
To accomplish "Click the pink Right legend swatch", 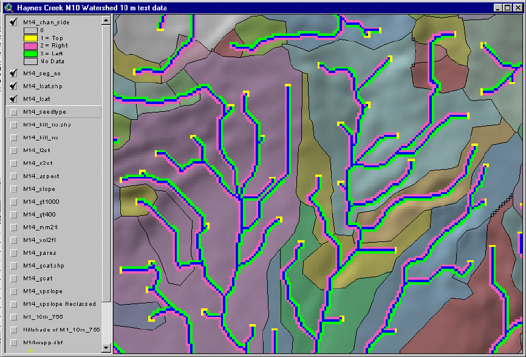I will coord(29,46).
